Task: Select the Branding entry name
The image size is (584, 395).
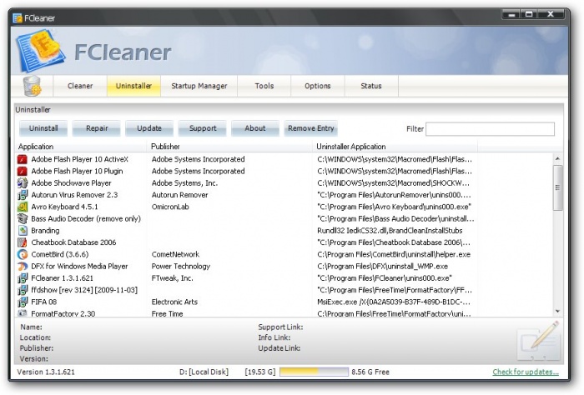Action: (x=45, y=231)
